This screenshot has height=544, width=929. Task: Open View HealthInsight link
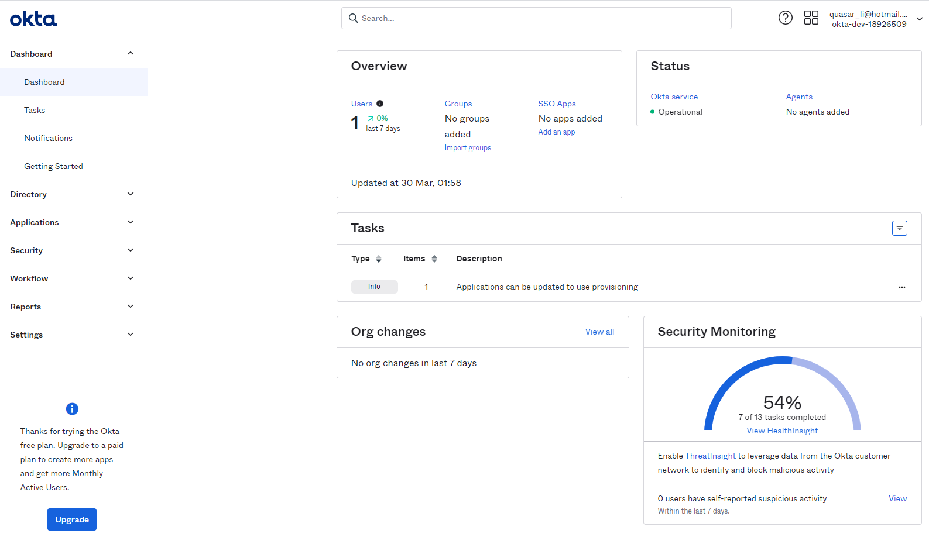(x=782, y=431)
